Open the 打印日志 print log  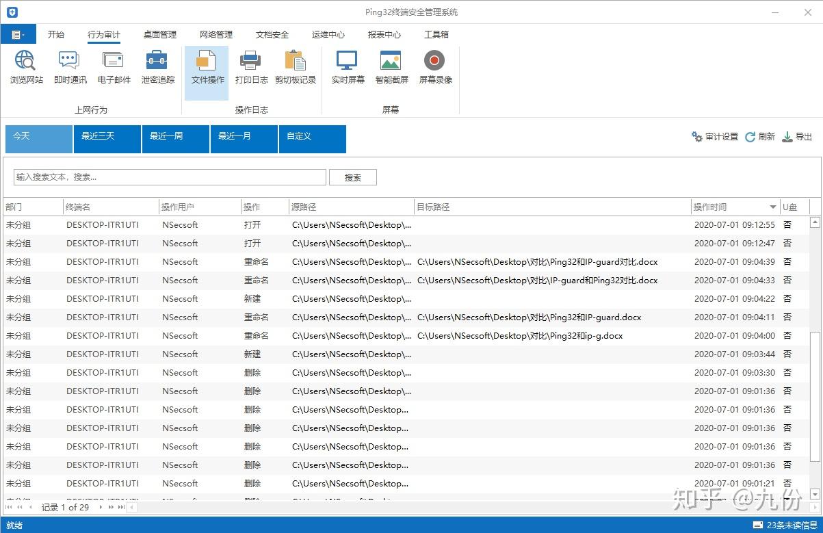(250, 68)
